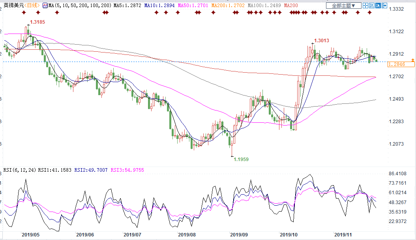Click the MA indicator chart icon
This screenshot has width=416, height=240.
45,6
